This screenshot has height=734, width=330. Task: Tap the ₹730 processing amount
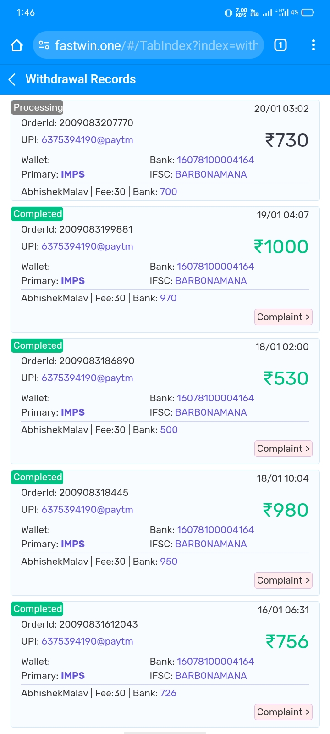286,140
